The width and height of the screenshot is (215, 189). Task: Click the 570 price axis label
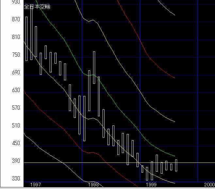pos(15,108)
